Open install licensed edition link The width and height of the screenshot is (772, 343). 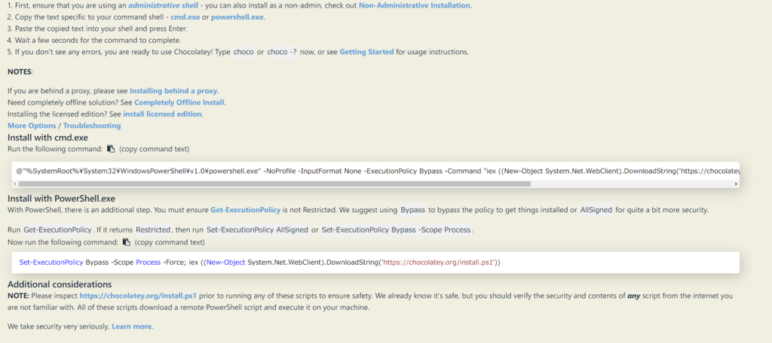pos(163,114)
